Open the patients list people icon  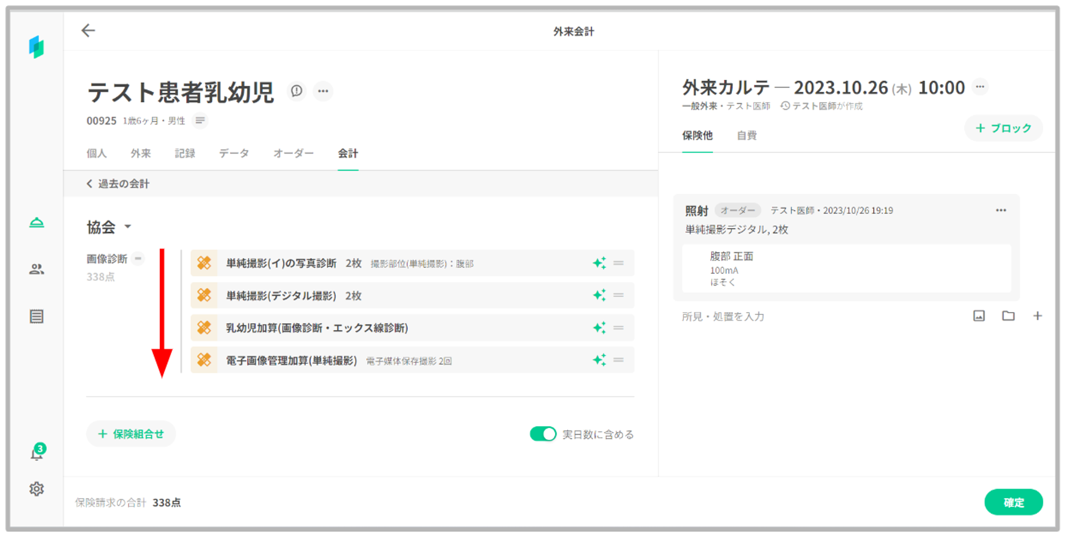click(x=36, y=270)
